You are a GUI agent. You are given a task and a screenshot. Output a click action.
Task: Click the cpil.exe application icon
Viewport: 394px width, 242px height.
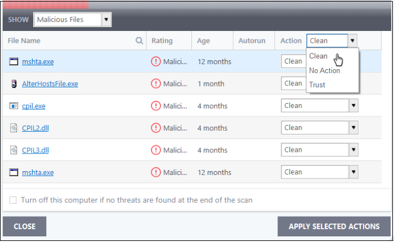click(x=14, y=106)
